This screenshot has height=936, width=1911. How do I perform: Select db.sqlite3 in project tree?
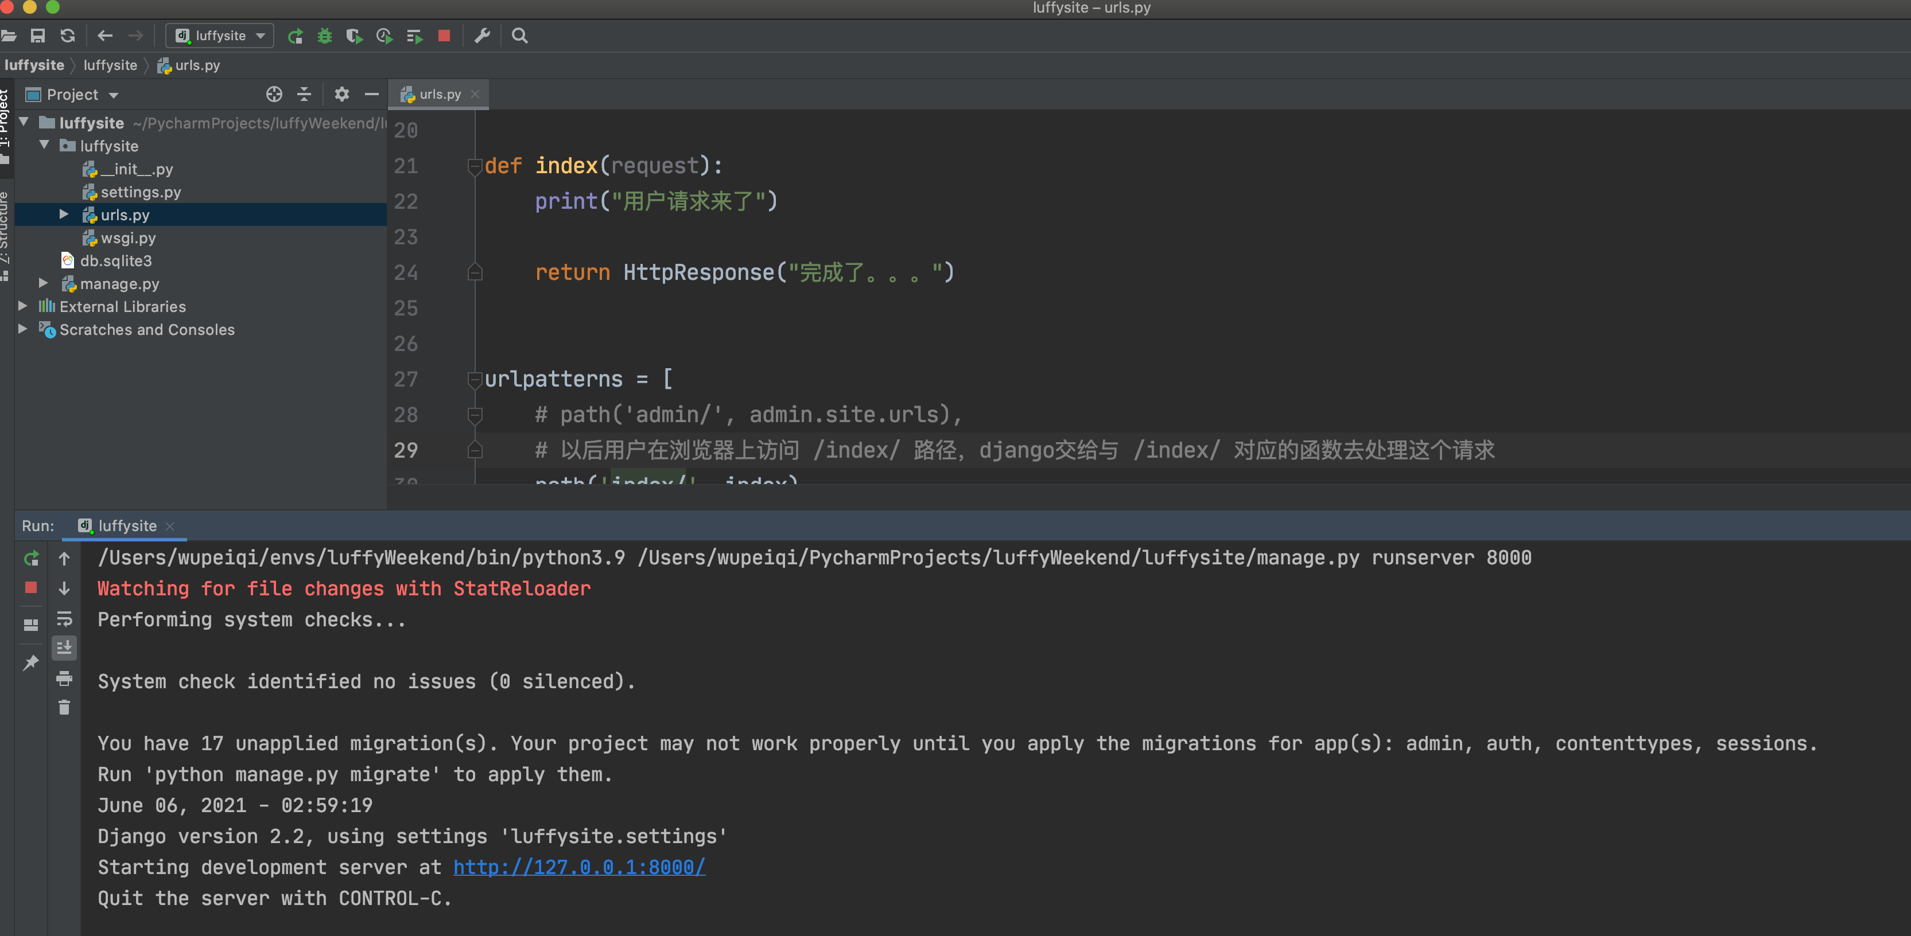(116, 260)
